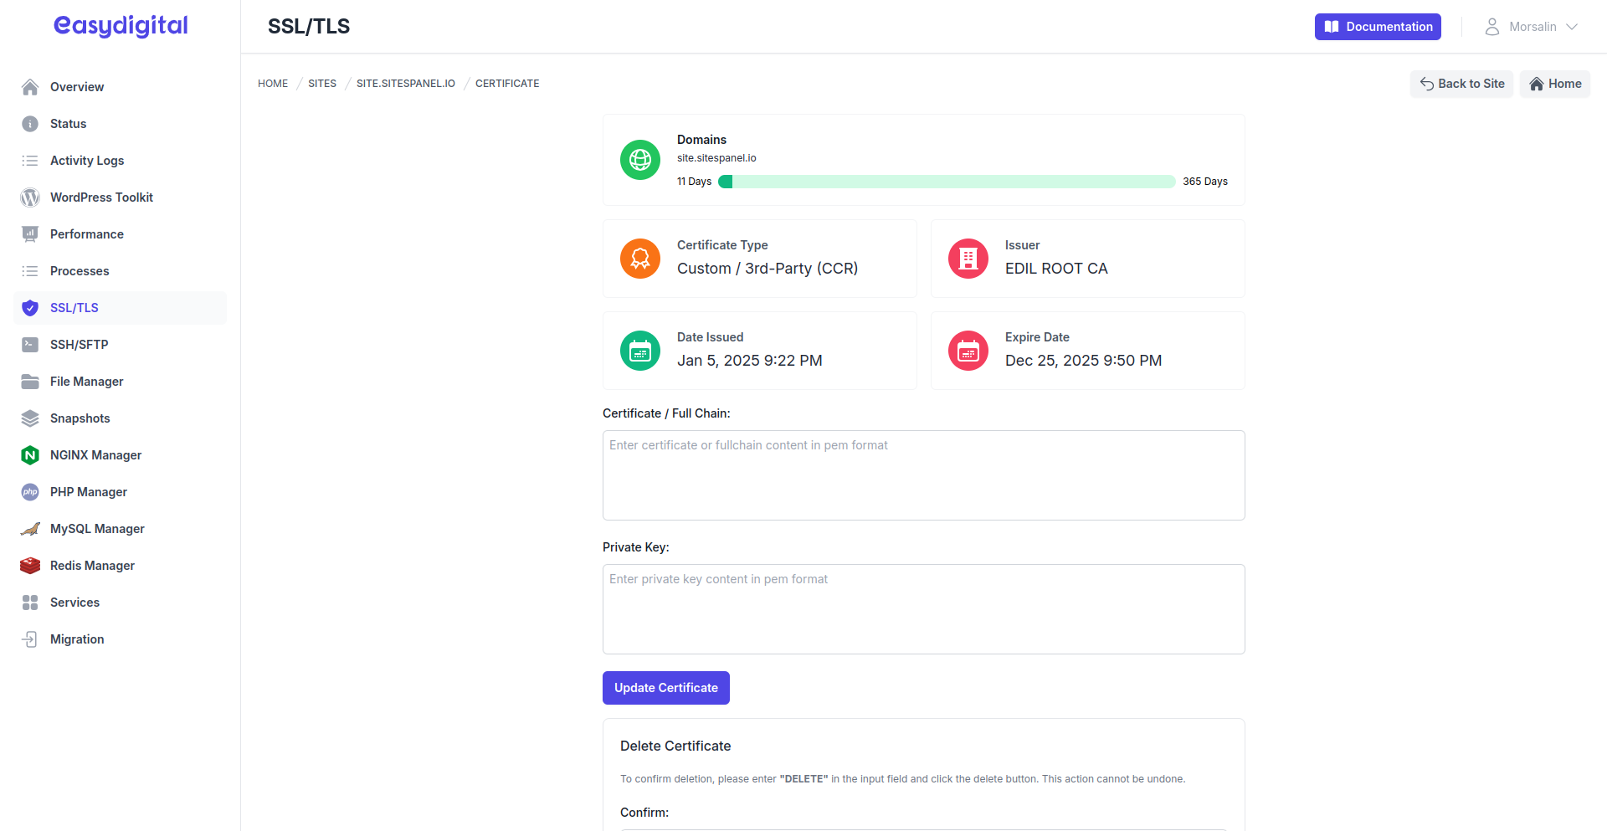Focus the Private Key text area

[923, 609]
